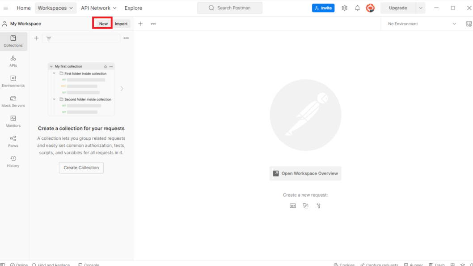
Task: Click the Search Postman field
Action: pyautogui.click(x=229, y=8)
